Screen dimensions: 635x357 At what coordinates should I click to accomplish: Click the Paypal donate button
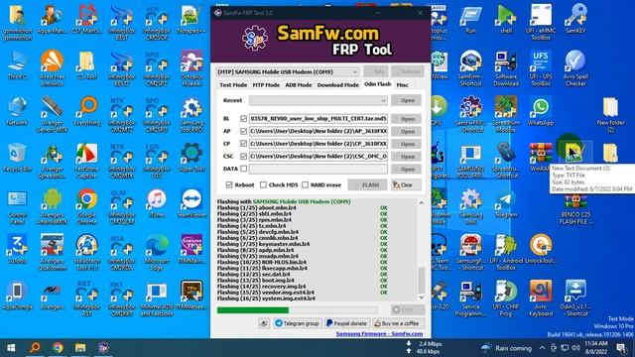pos(346,323)
